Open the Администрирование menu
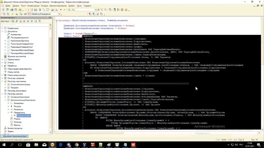264x148 pixels. point(58,6)
